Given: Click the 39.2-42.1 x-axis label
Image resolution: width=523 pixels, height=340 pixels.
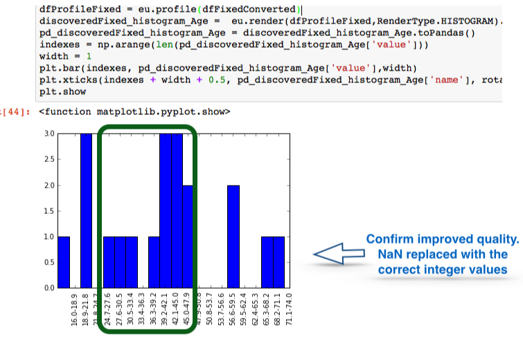Looking at the screenshot, I should point(164,310).
